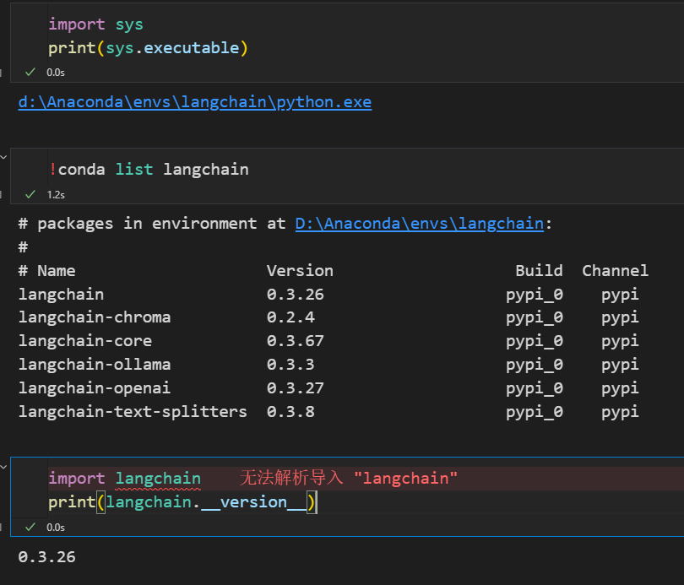
Task: Open the d:\Anaconda\envs\langchain\python.exe path link
Action: click(x=195, y=102)
